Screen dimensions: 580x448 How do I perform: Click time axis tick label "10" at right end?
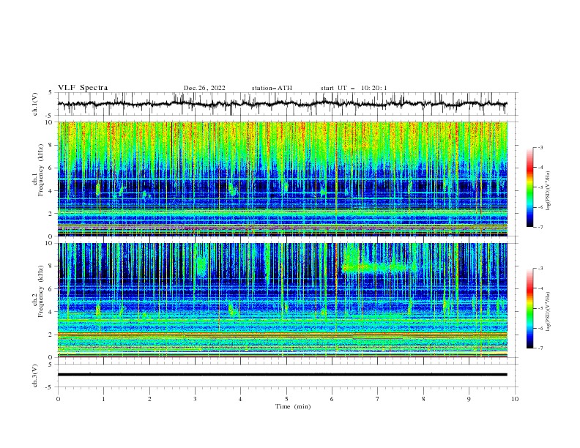pyautogui.click(x=515, y=399)
